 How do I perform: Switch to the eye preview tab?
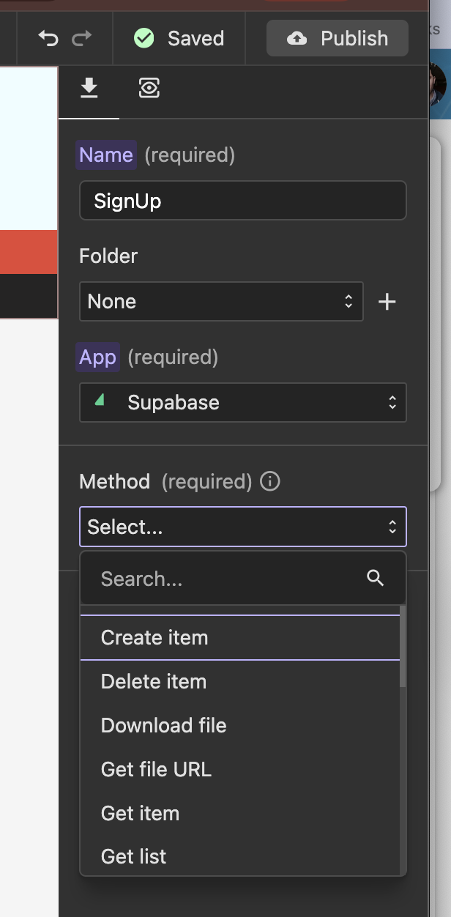tap(149, 89)
